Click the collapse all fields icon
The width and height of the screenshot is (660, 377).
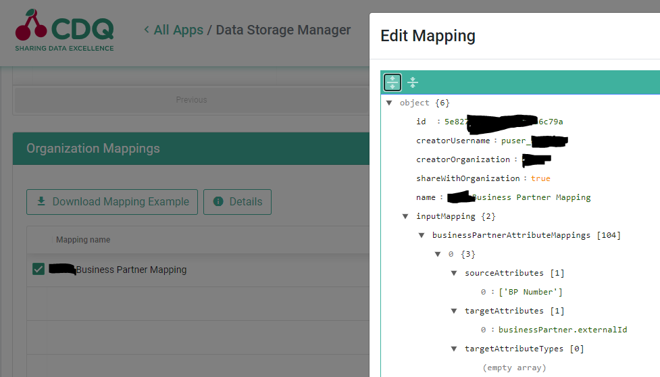(413, 82)
